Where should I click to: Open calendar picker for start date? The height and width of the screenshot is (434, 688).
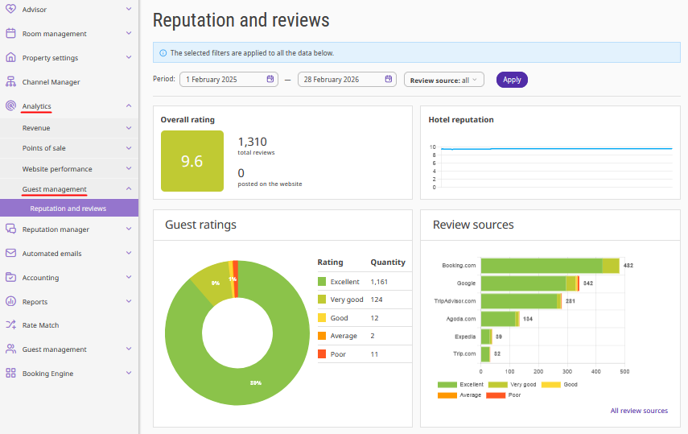click(x=271, y=80)
